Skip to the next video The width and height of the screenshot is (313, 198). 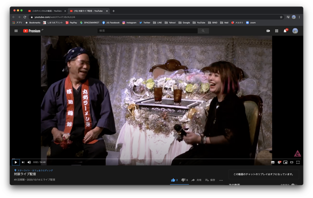(x=23, y=162)
